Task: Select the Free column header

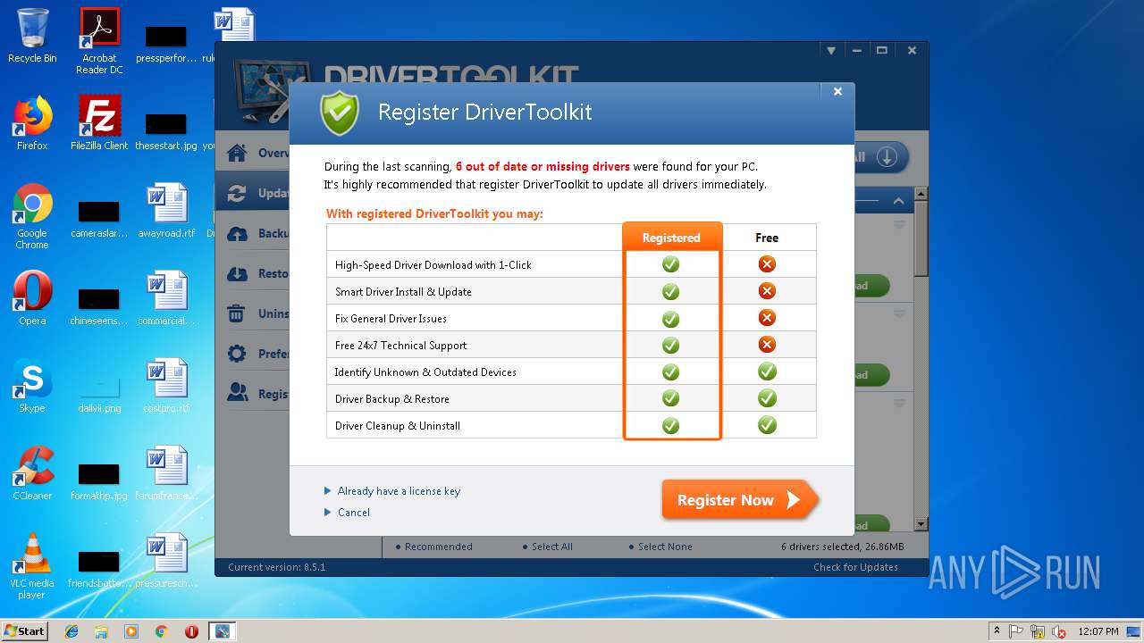Action: pos(767,238)
